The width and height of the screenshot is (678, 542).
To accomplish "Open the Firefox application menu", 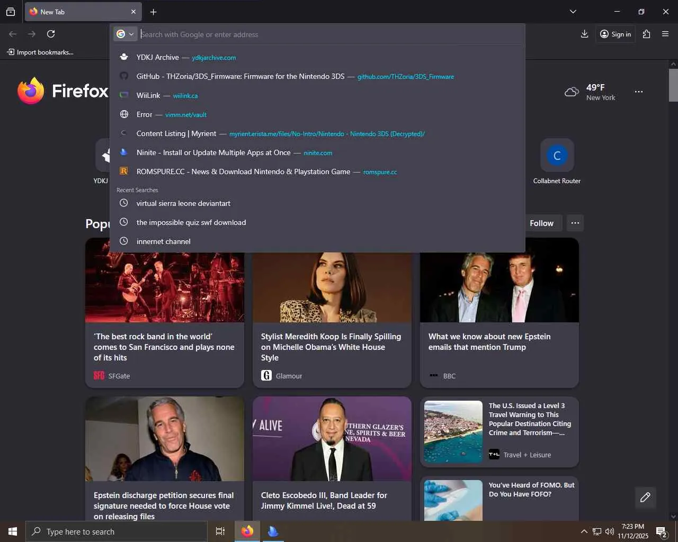I will pos(665,34).
